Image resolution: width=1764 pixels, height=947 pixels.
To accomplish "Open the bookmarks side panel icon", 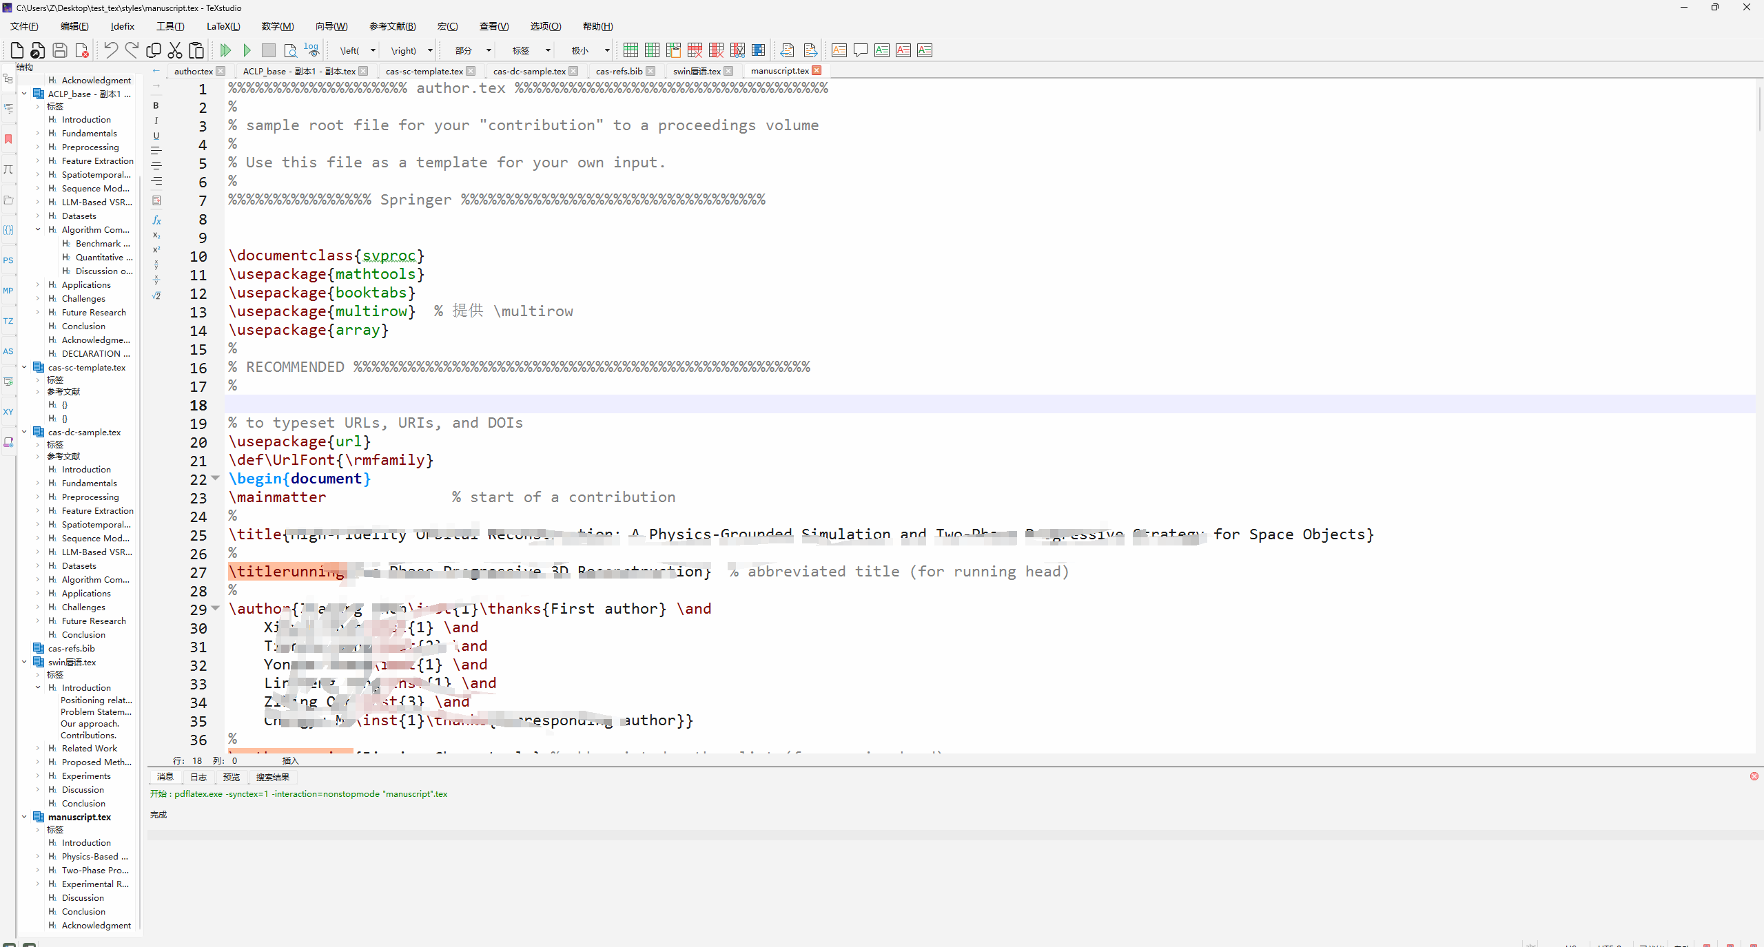I will click(8, 139).
